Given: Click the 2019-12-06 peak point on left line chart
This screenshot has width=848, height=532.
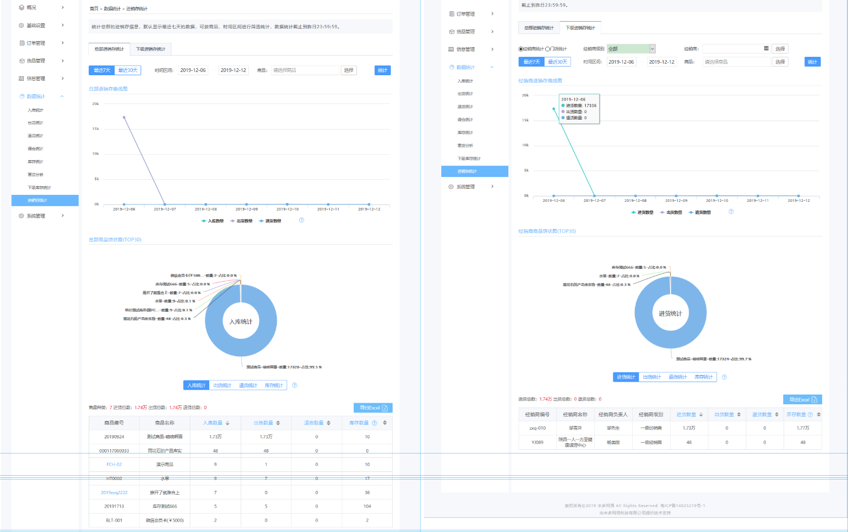Looking at the screenshot, I should pyautogui.click(x=124, y=117).
